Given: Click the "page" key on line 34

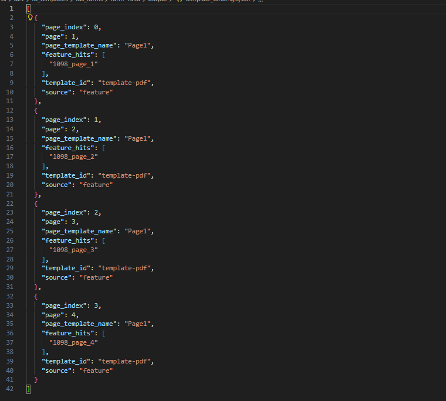Looking at the screenshot, I should [x=53, y=315].
